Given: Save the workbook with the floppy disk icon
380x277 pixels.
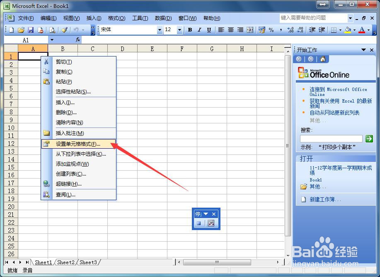Looking at the screenshot, I should point(31,30).
